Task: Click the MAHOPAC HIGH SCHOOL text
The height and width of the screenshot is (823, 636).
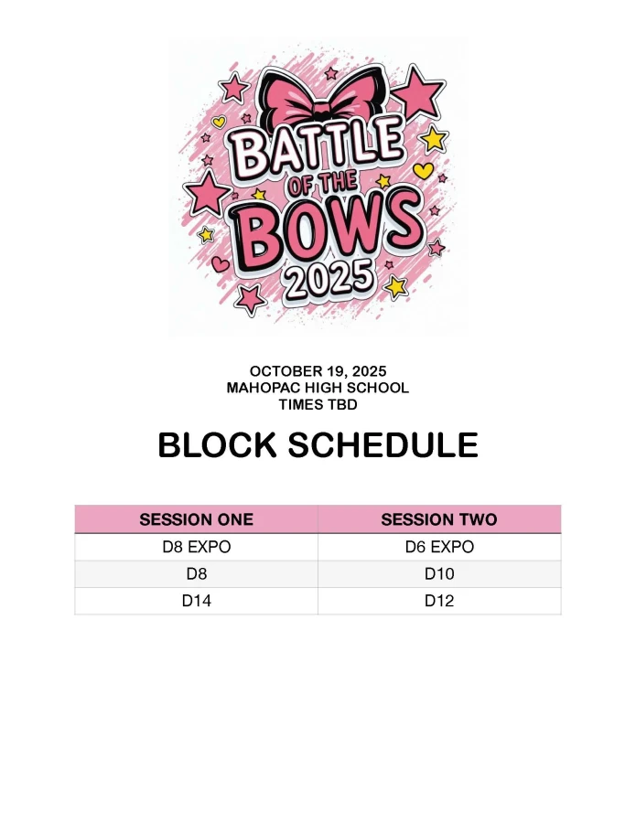Action: tap(318, 388)
